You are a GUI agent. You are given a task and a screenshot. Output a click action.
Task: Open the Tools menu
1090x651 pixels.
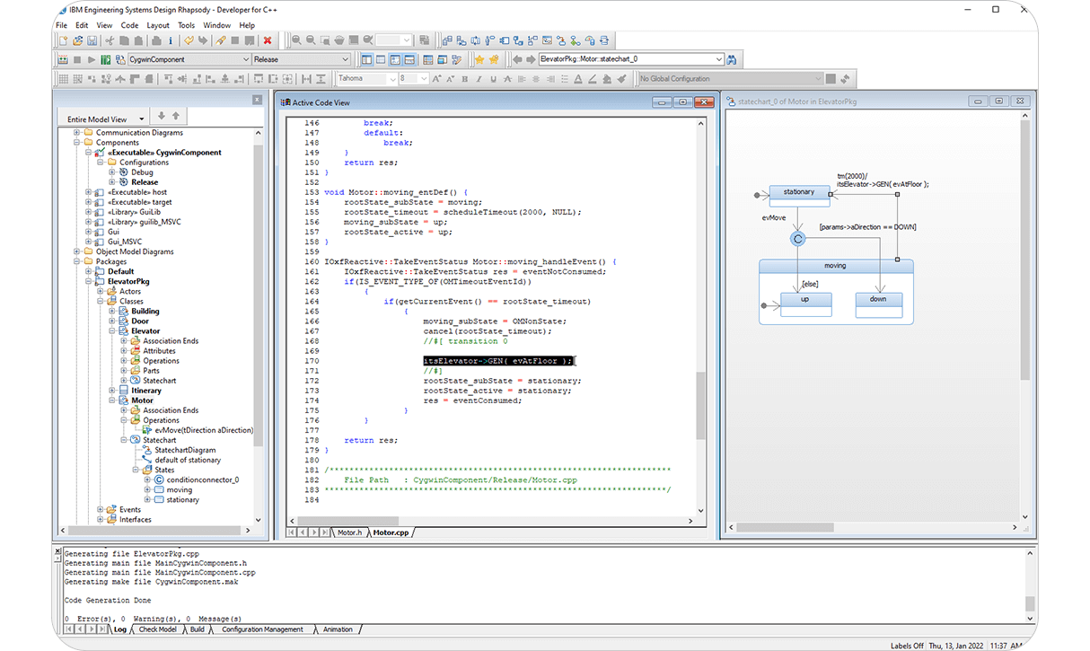pyautogui.click(x=186, y=25)
